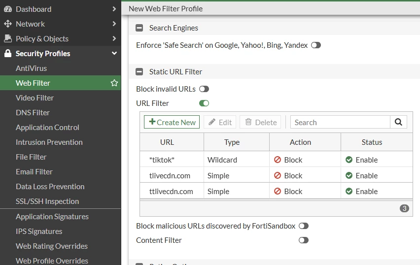This screenshot has height=265, width=420.
Task: Select the tlivecdn.com URL entry
Action: 170,175
